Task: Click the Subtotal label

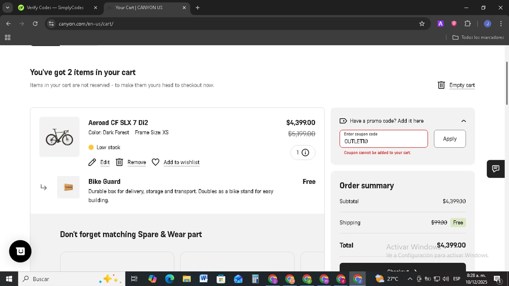Action: point(349,201)
